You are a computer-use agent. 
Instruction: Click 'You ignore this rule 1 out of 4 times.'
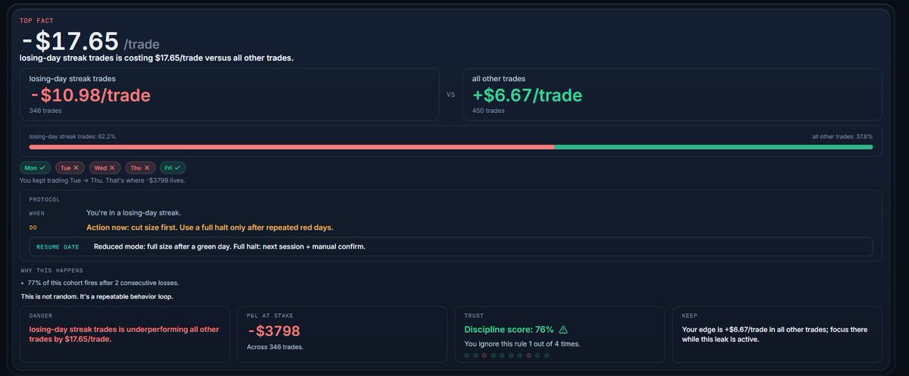[x=522, y=343]
